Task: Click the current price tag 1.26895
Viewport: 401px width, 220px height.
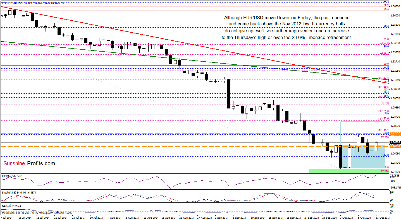Action: point(395,142)
